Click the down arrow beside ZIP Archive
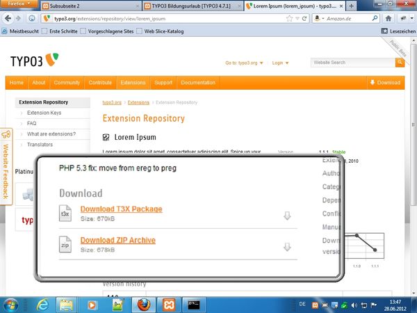Viewport: 417px width, 313px height. [x=287, y=247]
